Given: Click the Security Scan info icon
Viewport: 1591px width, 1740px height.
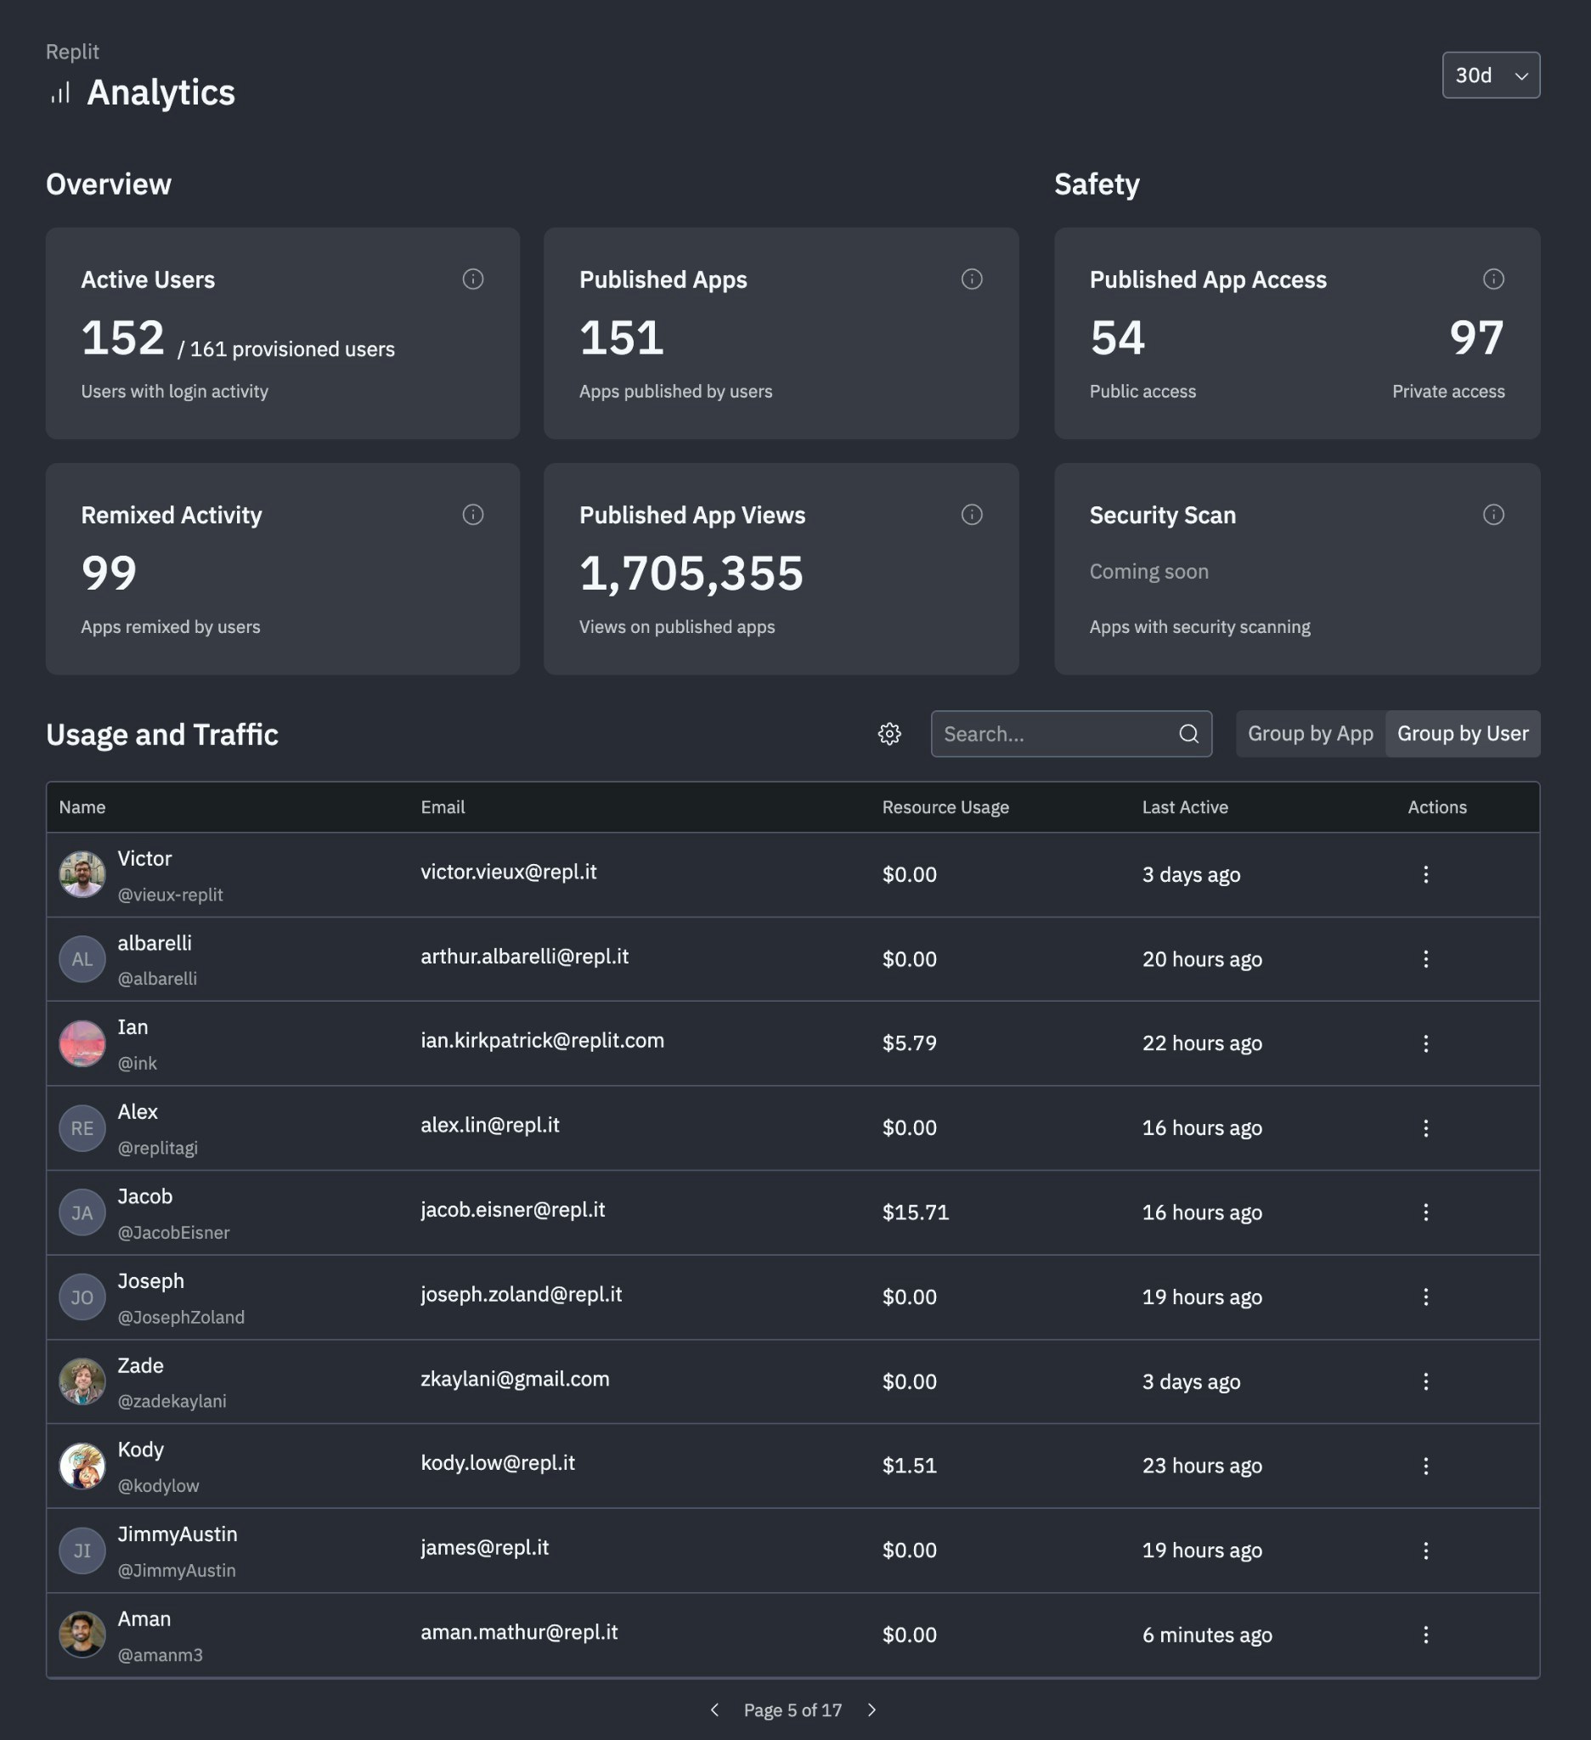Looking at the screenshot, I should (x=1495, y=514).
